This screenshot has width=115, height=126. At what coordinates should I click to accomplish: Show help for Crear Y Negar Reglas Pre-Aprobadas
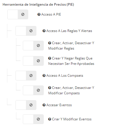click(x=50, y=58)
